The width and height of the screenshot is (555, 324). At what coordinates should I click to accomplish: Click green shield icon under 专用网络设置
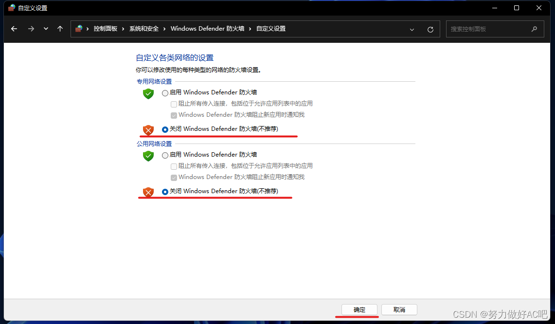point(148,94)
